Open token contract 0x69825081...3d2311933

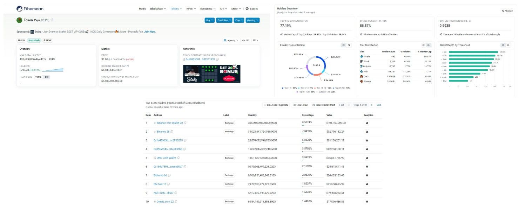[200, 60]
